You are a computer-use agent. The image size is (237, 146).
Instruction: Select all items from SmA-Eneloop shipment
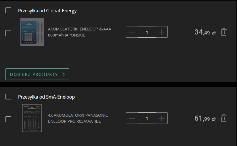click(8, 97)
